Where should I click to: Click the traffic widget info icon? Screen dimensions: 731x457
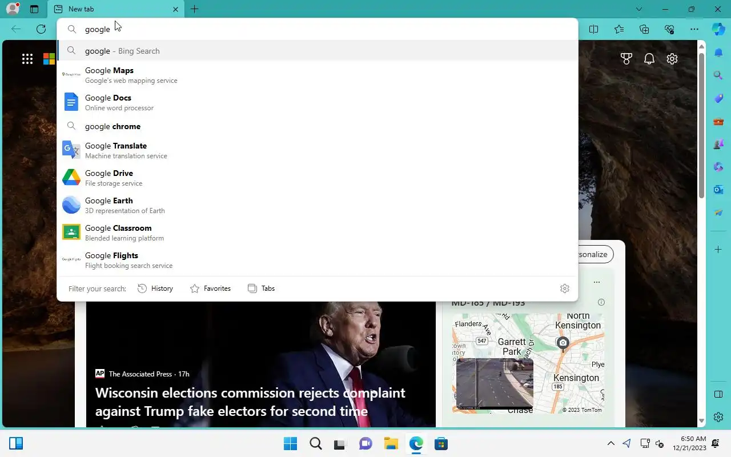click(x=601, y=302)
